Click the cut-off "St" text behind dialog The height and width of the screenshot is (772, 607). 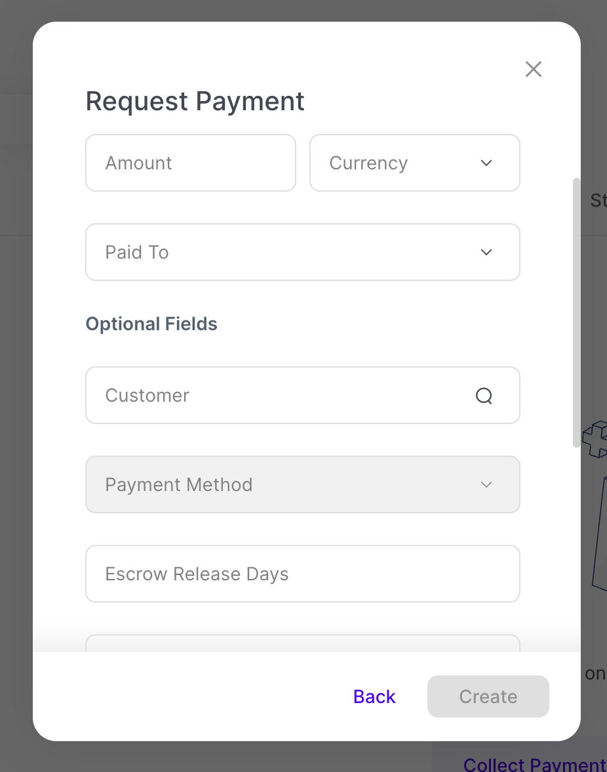(598, 200)
